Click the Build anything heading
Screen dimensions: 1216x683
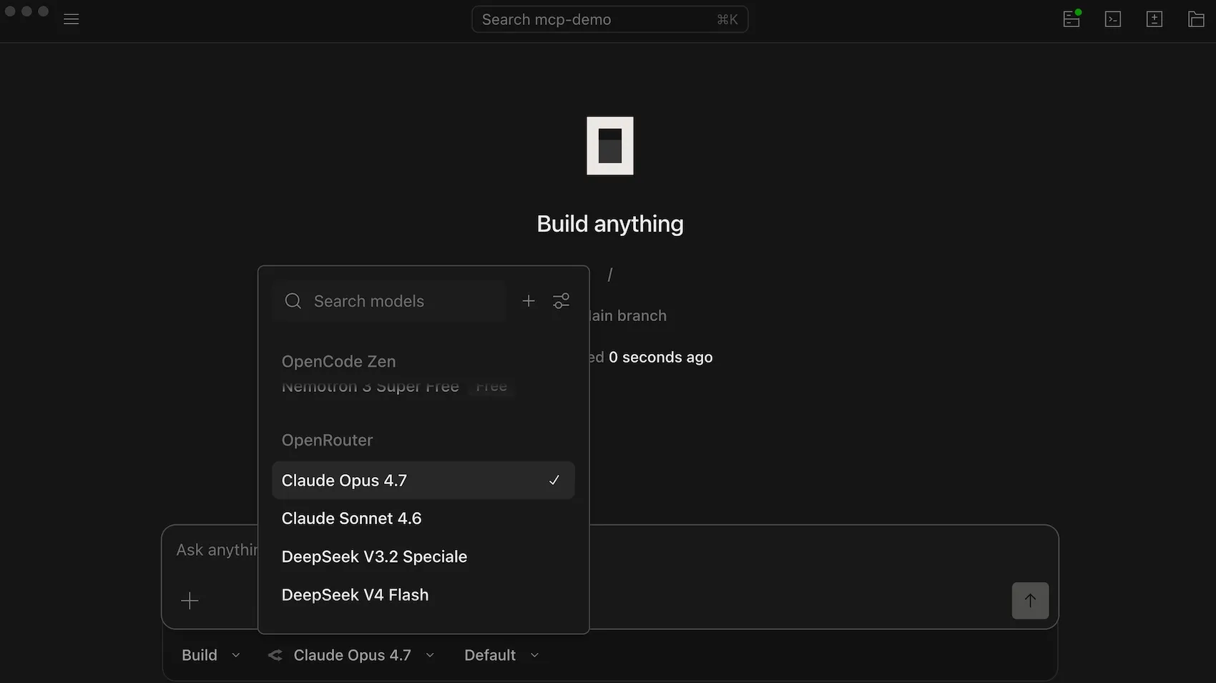coord(610,224)
